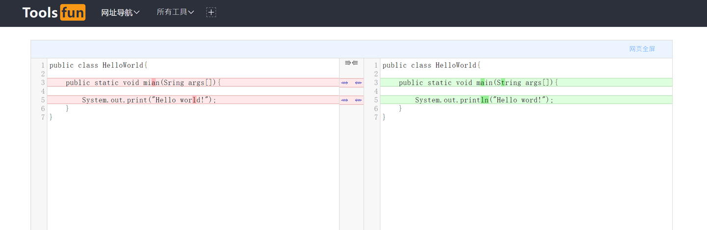Push line 3 diff to the right side

pos(345,83)
